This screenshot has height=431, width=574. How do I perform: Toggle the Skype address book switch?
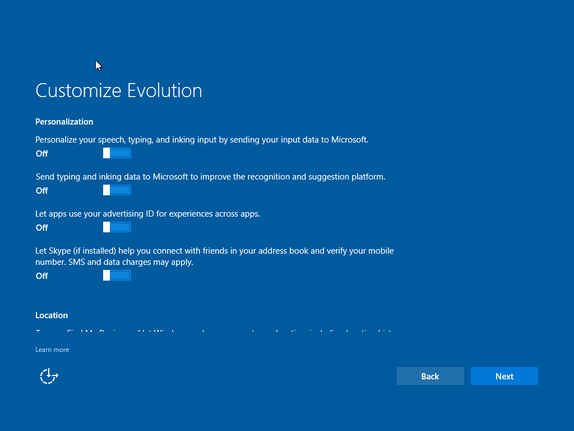coord(117,276)
